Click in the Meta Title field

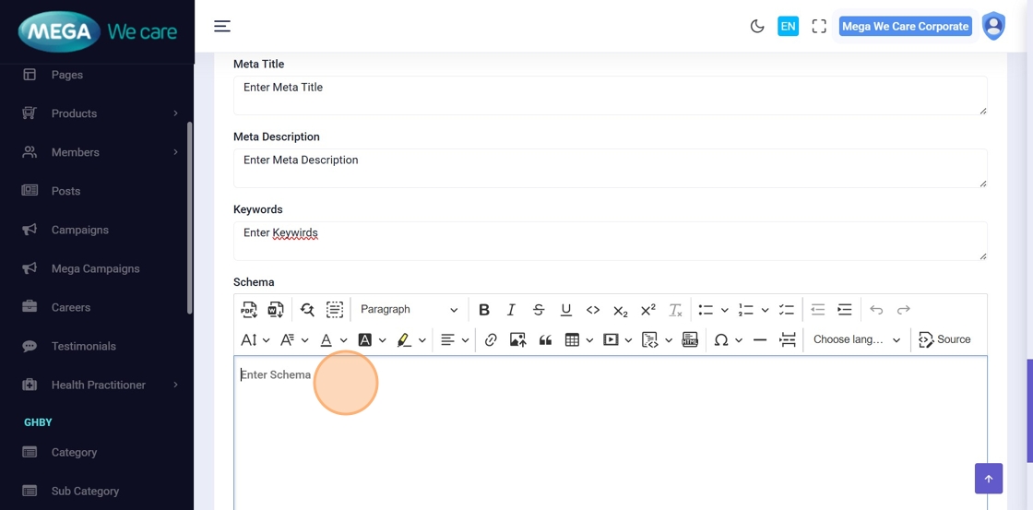pos(609,95)
